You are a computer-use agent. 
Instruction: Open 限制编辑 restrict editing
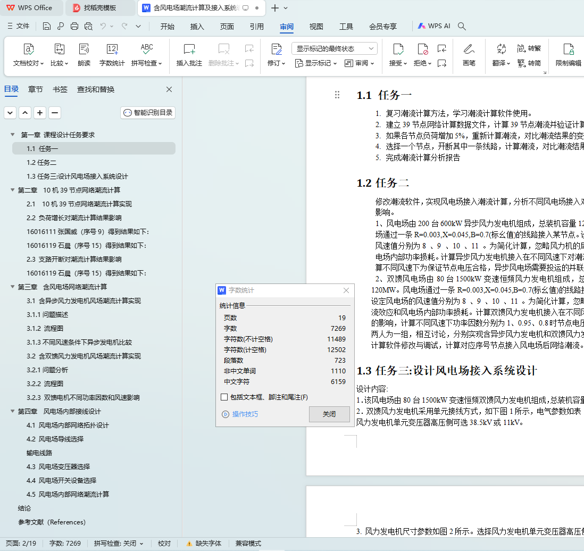(569, 55)
